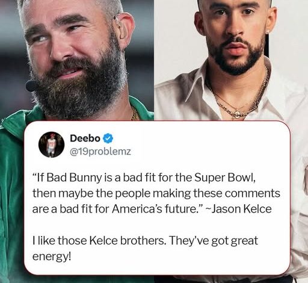308x283 pixels.
Task: Click the "~Jason Kelce" attribution text
Action: click(x=239, y=209)
